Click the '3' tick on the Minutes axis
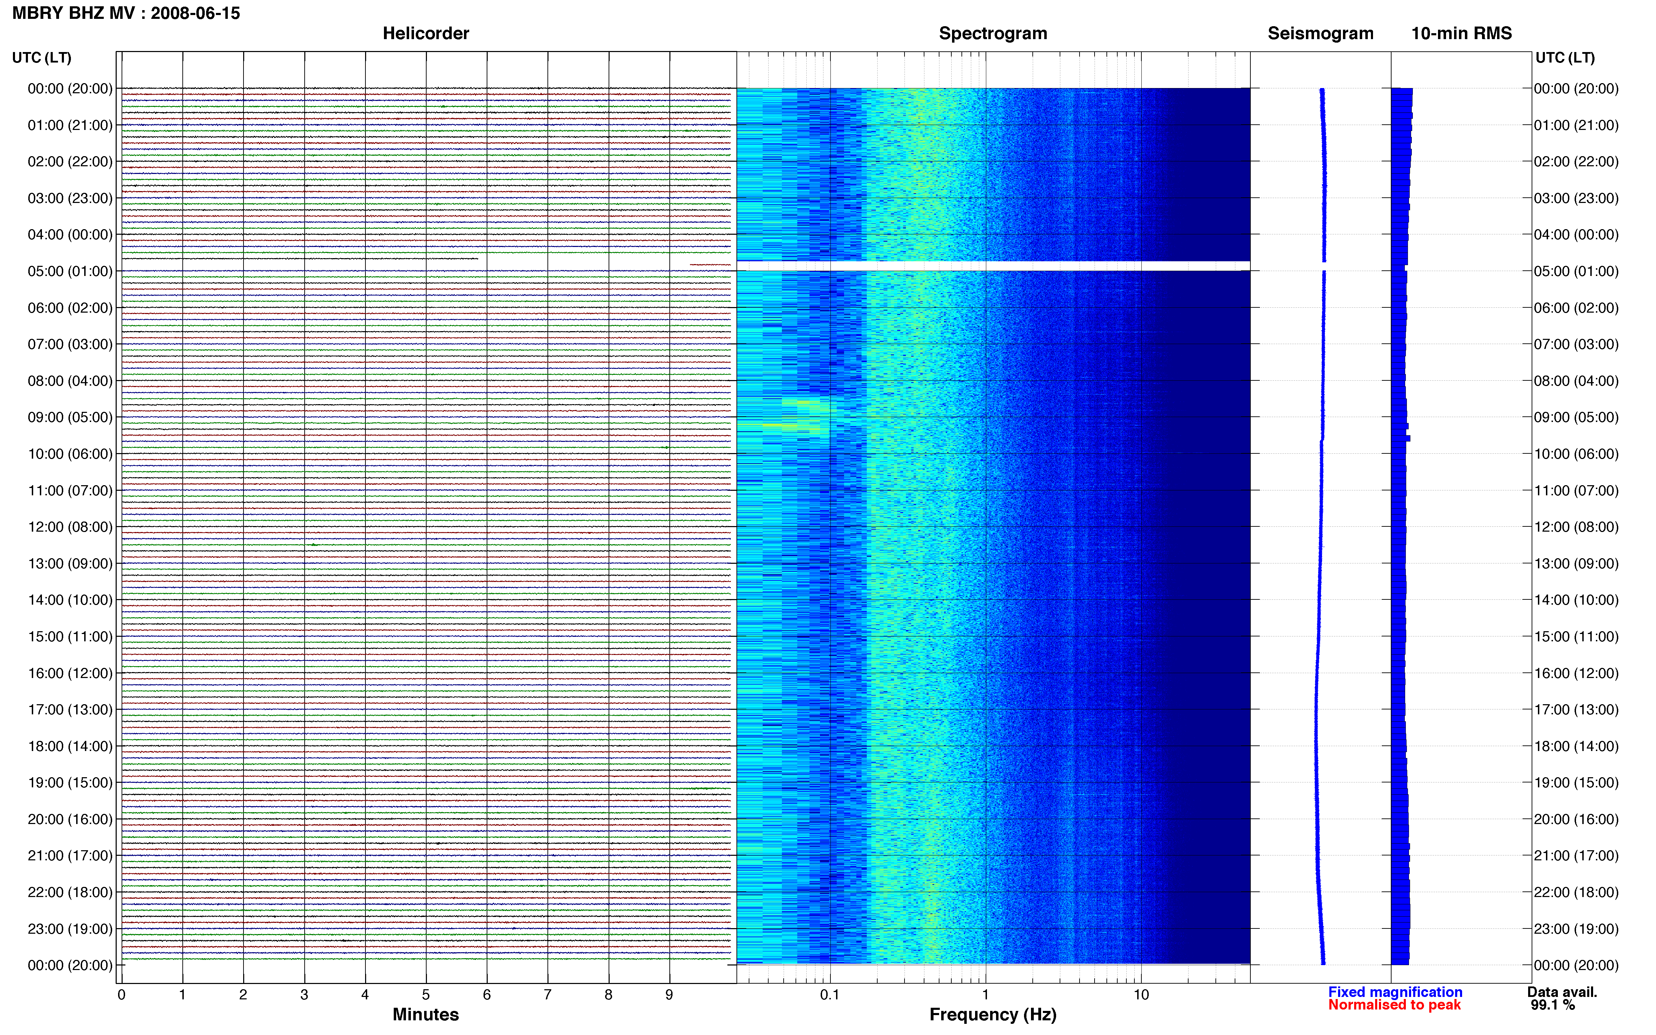 click(x=304, y=994)
